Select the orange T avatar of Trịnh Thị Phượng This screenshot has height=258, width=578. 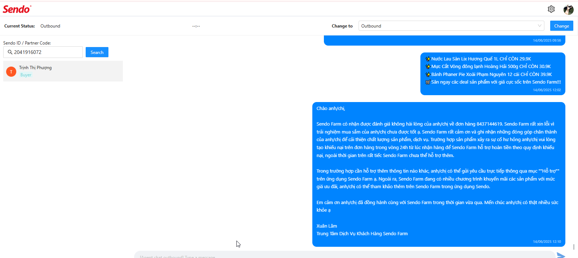11,72
